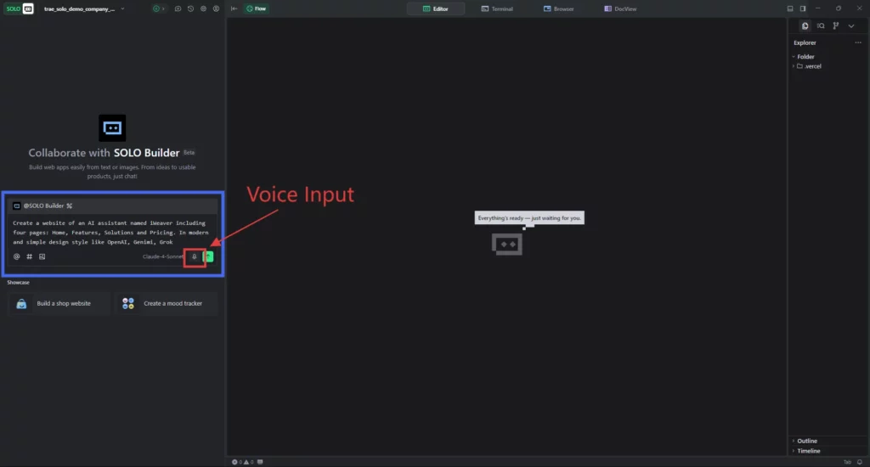Click the @ mention icon

[17, 256]
